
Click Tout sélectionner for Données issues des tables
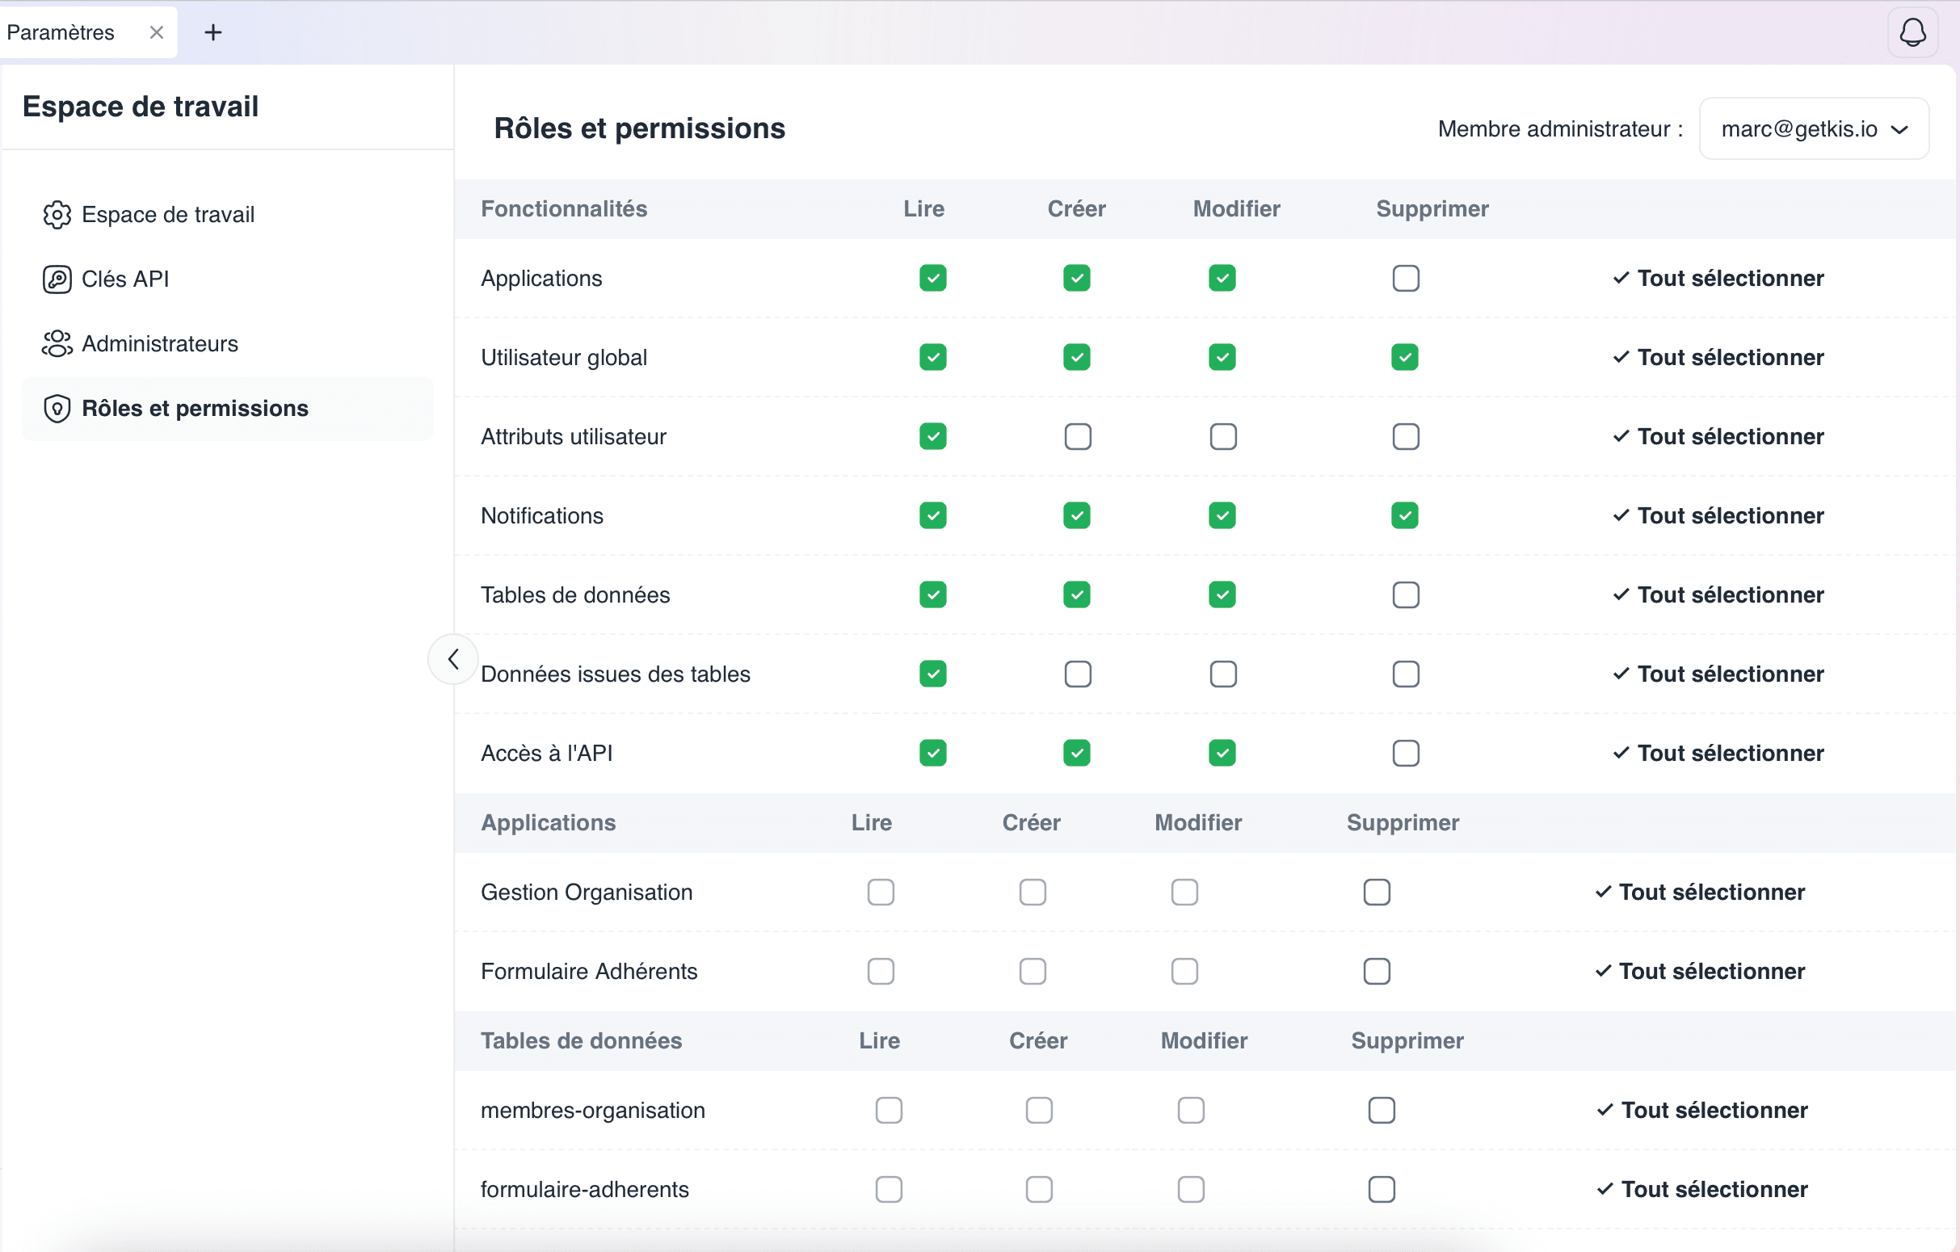(1718, 674)
